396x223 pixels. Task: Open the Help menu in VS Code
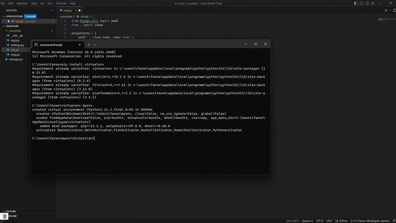[x=72, y=3]
